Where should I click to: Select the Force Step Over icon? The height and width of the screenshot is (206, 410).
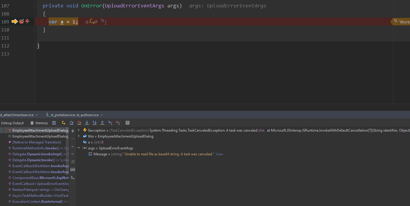click(79, 123)
